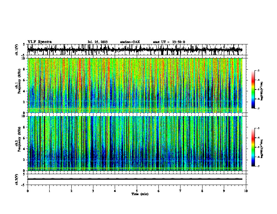Click the time axis tick label '8'
277x214 pixels.
click(x=202, y=191)
